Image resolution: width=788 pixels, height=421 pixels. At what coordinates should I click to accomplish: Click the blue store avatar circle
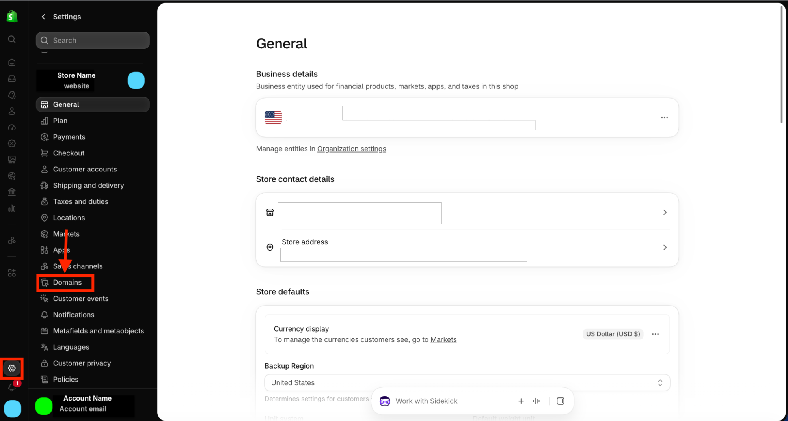[x=136, y=80]
